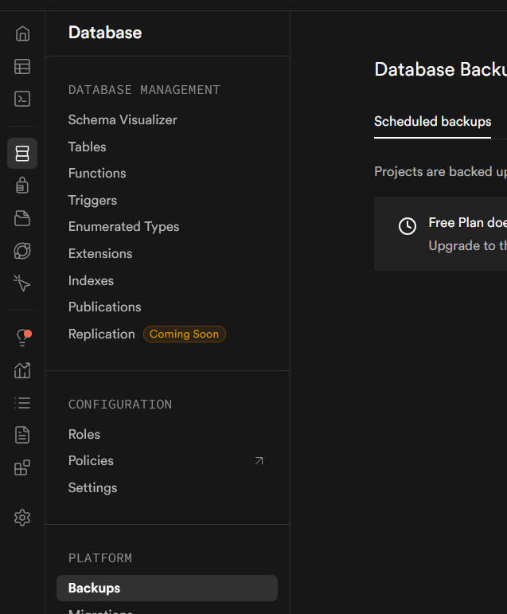
Task: Open the Logs list icon
Action: coord(22,402)
